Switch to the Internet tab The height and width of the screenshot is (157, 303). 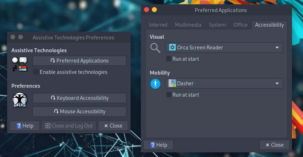pyautogui.click(x=158, y=25)
